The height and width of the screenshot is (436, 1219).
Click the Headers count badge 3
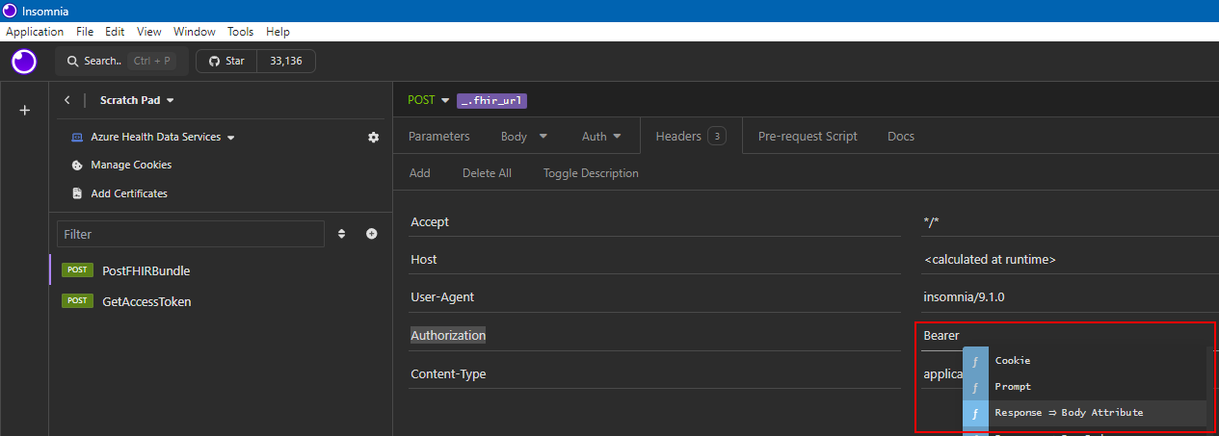point(717,136)
